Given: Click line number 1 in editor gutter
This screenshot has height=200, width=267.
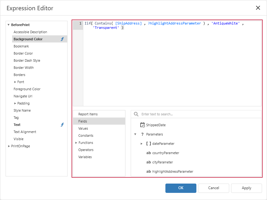Looking at the screenshot, I should coord(80,23).
